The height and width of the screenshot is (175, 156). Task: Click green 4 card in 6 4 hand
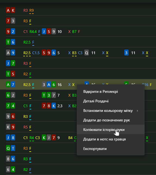coord(13,169)
